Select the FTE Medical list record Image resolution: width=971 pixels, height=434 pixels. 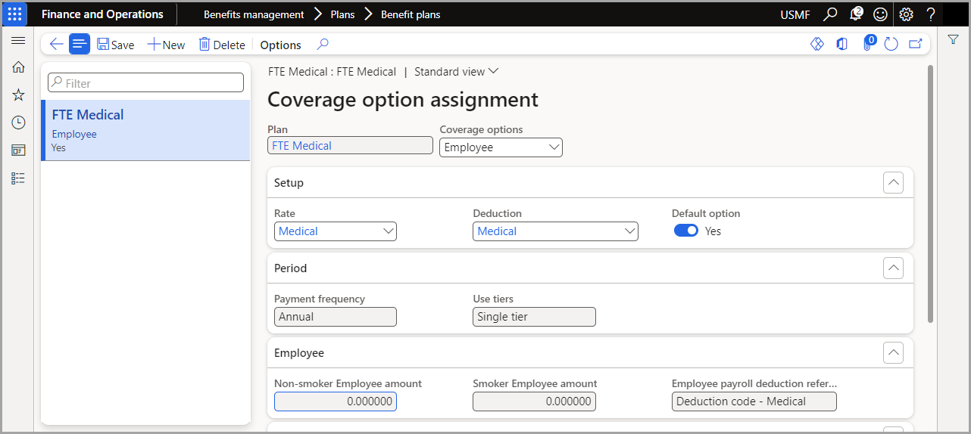point(145,130)
